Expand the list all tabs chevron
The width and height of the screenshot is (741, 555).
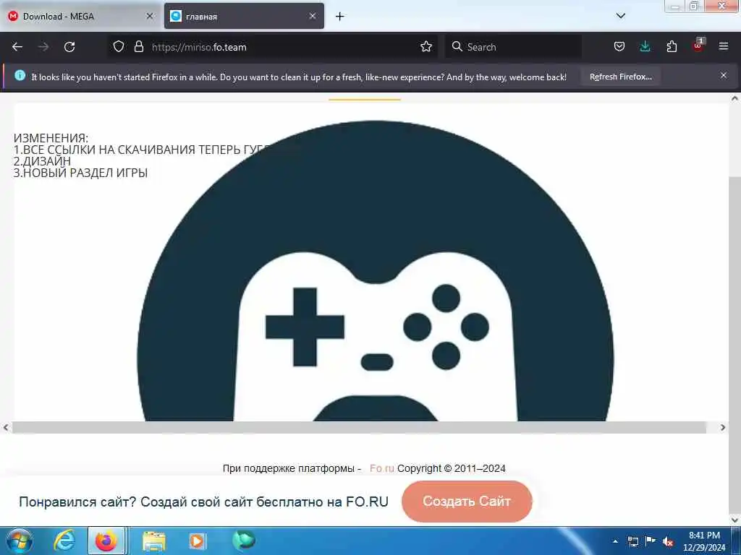point(621,16)
